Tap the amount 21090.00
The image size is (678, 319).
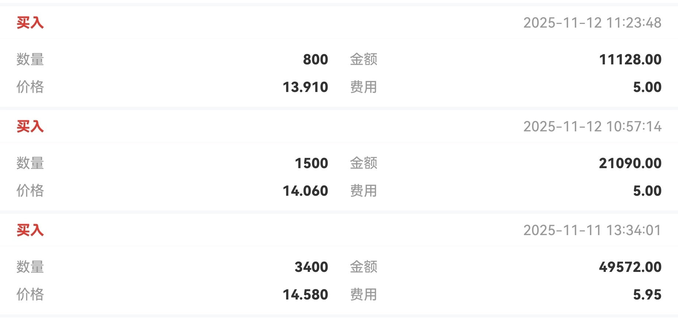click(630, 163)
